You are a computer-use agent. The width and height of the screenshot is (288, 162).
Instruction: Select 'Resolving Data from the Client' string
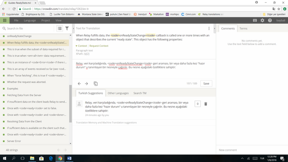click(35, 121)
